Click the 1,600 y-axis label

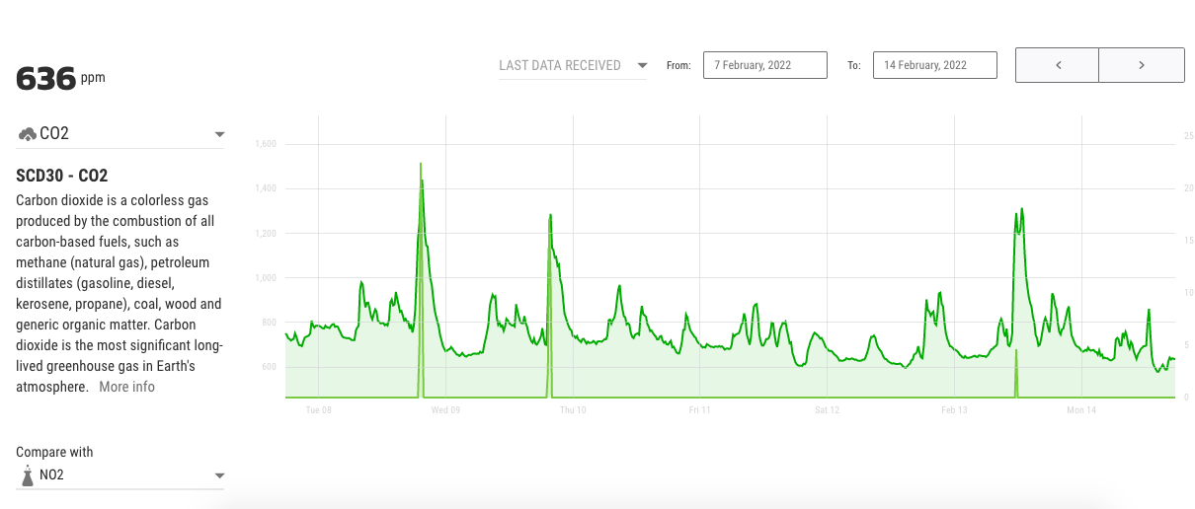266,144
